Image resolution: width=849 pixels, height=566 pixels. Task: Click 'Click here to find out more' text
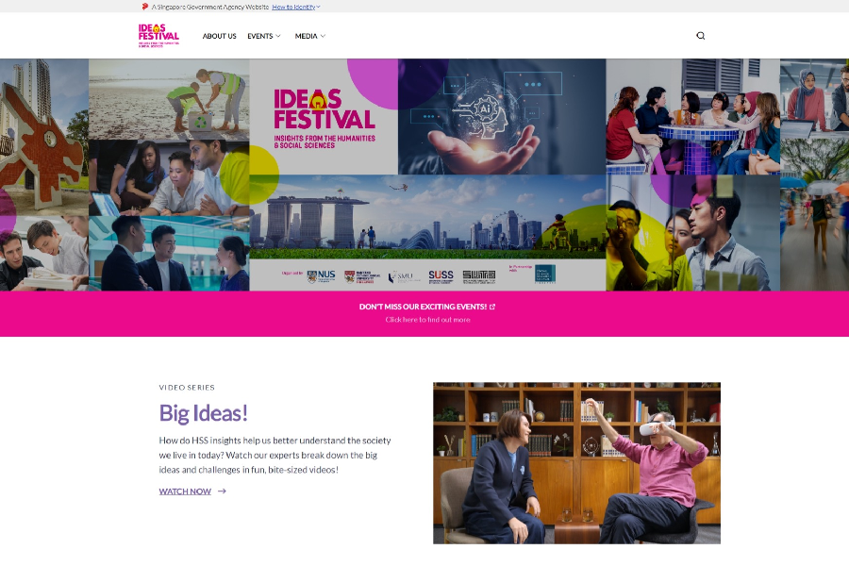(427, 320)
